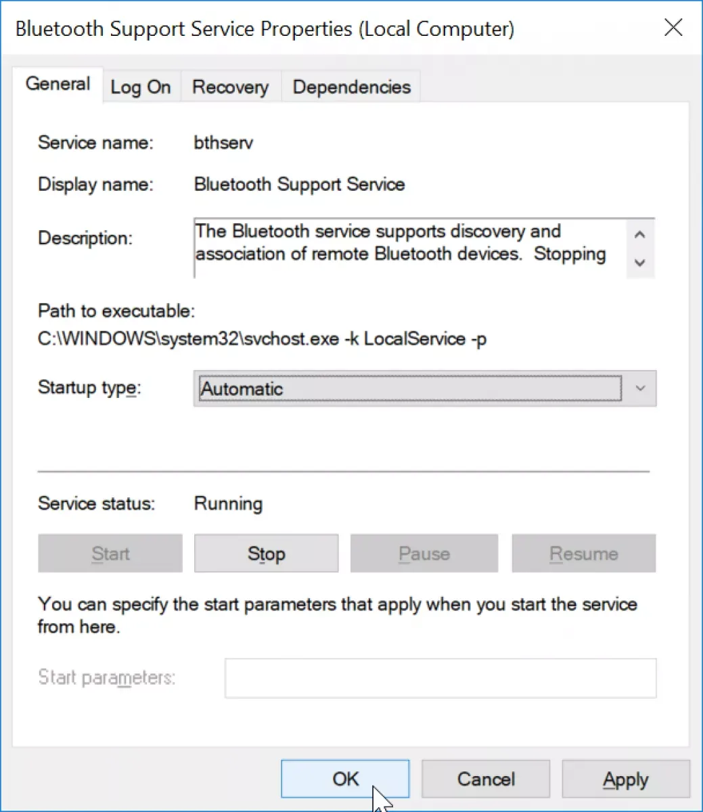Click the greyed-out Start button
The image size is (703, 812).
point(110,554)
